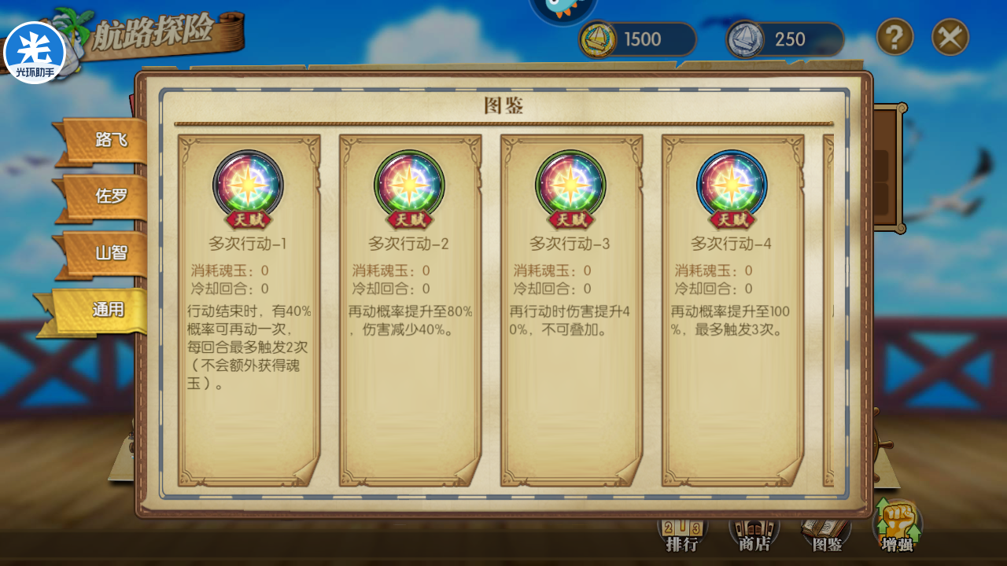Open the 光环助手 floating assistant icon
1007x566 pixels.
pyautogui.click(x=34, y=53)
